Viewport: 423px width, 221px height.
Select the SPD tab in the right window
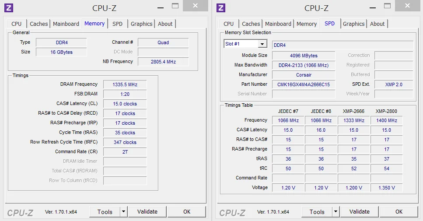point(329,24)
